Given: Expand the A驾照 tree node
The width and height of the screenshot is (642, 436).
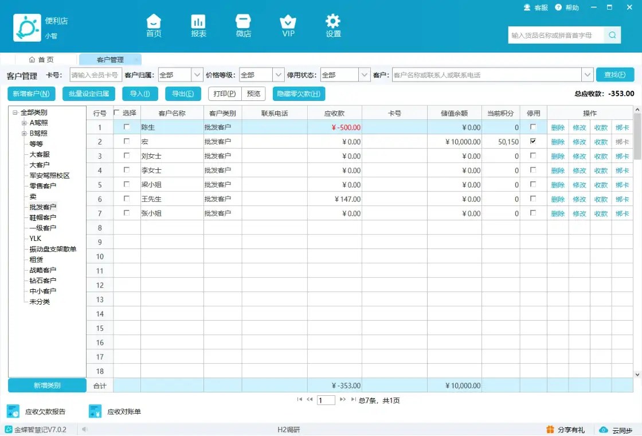Looking at the screenshot, I should click(24, 123).
